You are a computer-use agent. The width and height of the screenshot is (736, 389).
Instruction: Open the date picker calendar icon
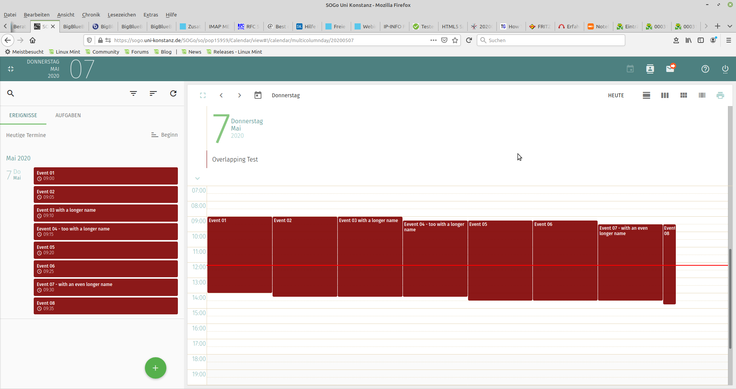258,95
